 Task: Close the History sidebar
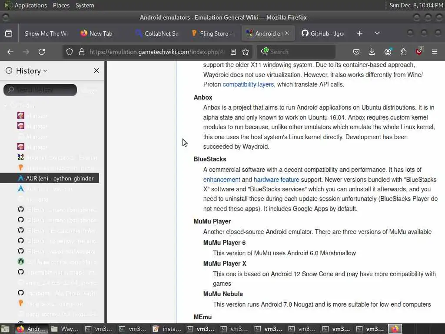tap(96, 70)
